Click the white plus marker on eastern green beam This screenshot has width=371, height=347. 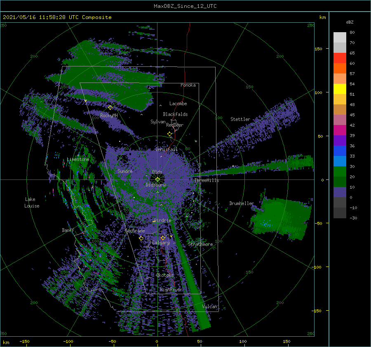point(233,166)
